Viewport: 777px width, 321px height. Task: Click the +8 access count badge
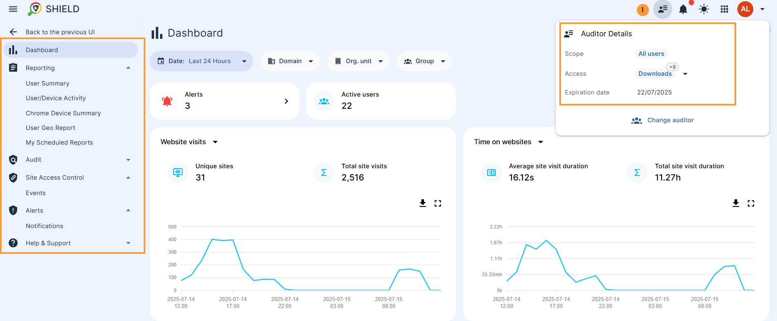[672, 67]
